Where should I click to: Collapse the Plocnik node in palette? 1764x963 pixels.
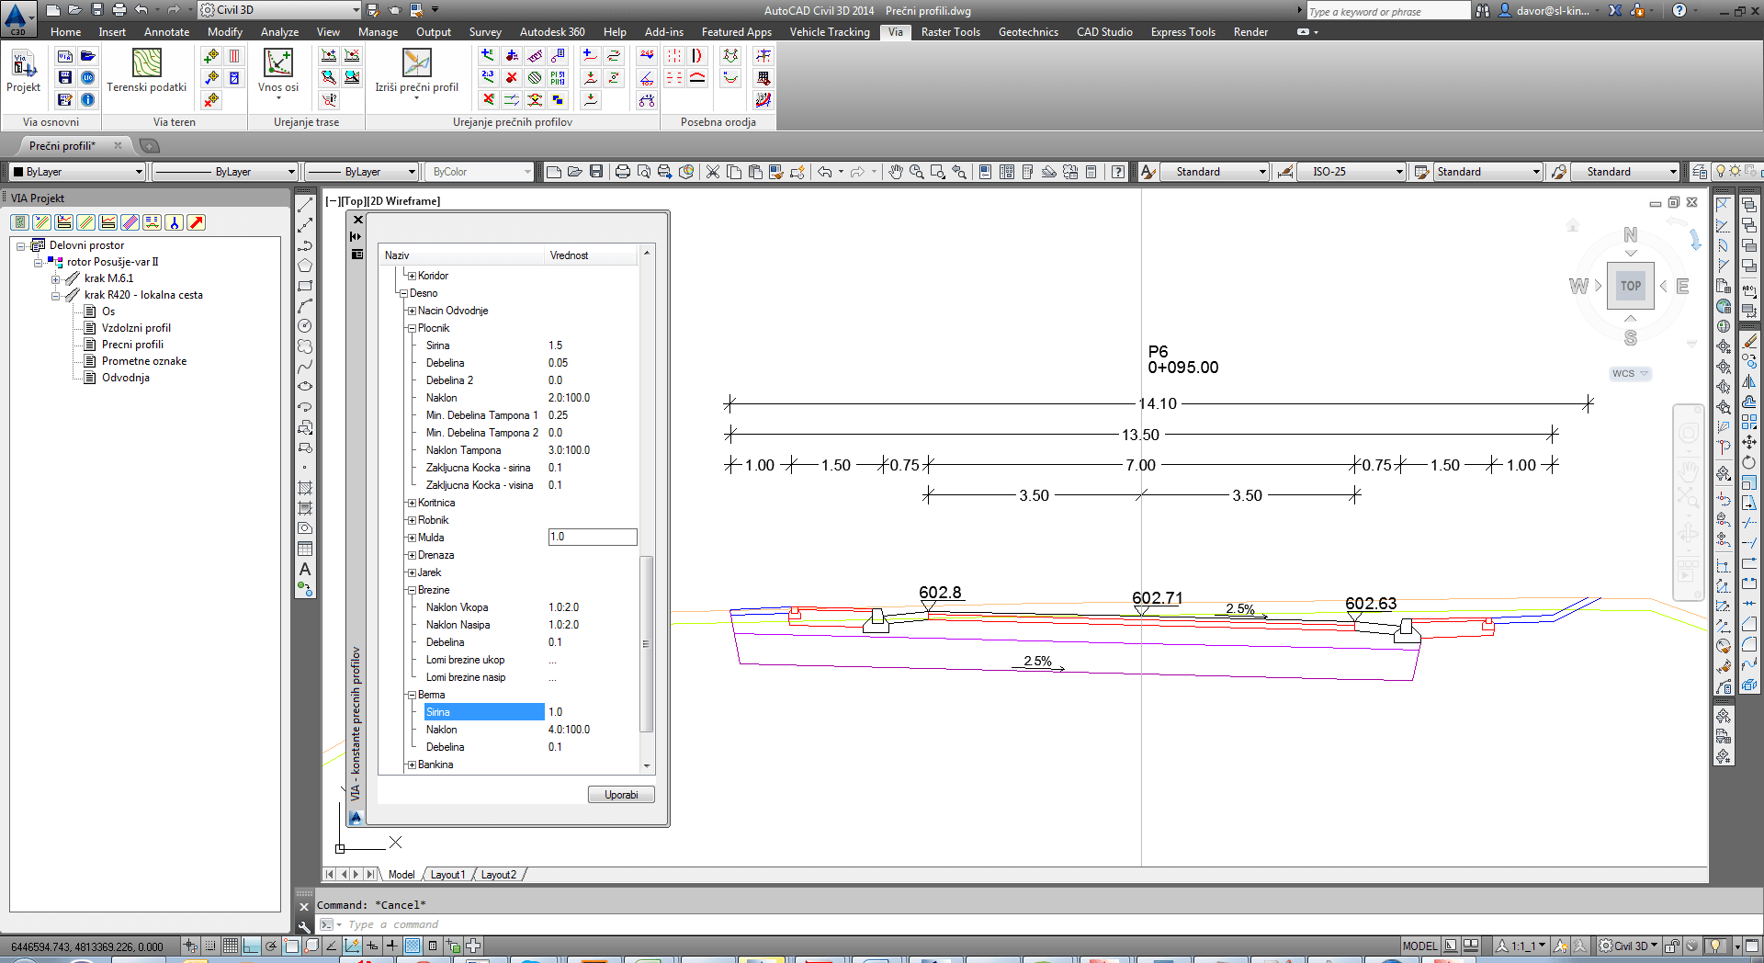pos(412,328)
